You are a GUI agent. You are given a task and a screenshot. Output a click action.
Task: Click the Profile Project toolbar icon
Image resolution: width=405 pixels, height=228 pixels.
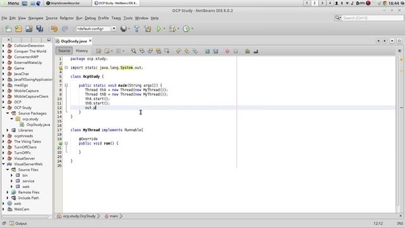coord(186,28)
